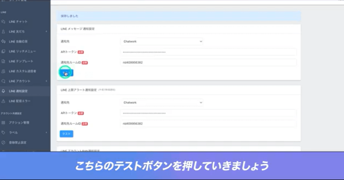Open the LINE カスタム送信者 icon
344x180 pixels.
(x=3, y=71)
